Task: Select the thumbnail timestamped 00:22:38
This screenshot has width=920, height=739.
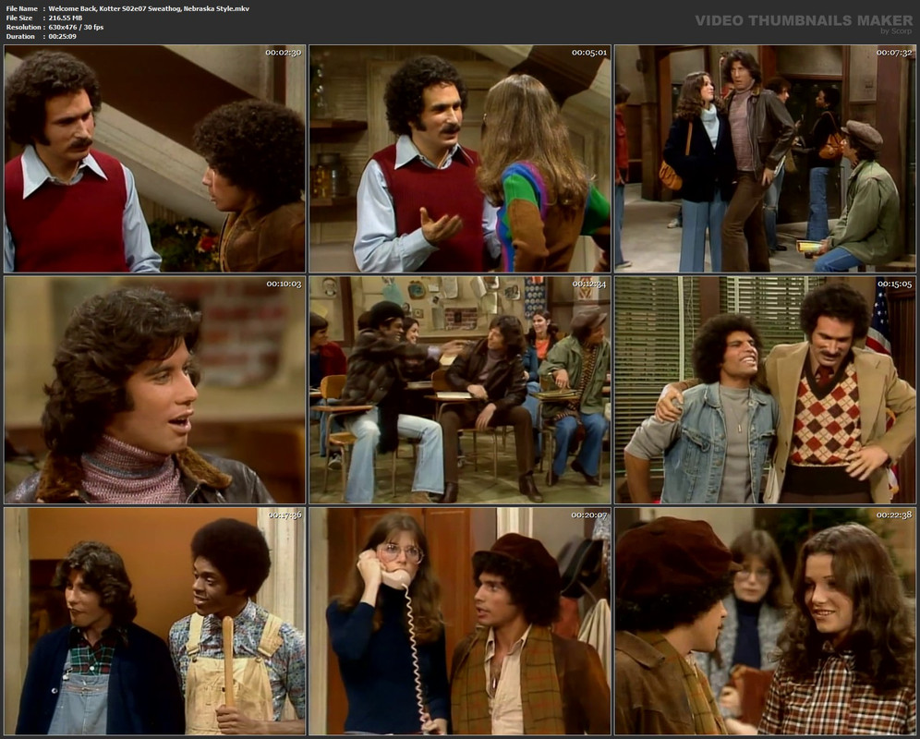Action: pyautogui.click(x=765, y=621)
